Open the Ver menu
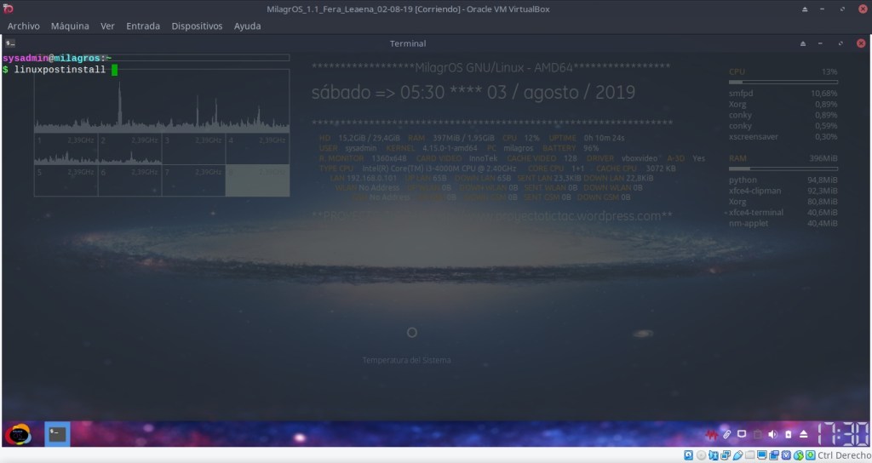This screenshot has height=463, width=872. point(107,26)
